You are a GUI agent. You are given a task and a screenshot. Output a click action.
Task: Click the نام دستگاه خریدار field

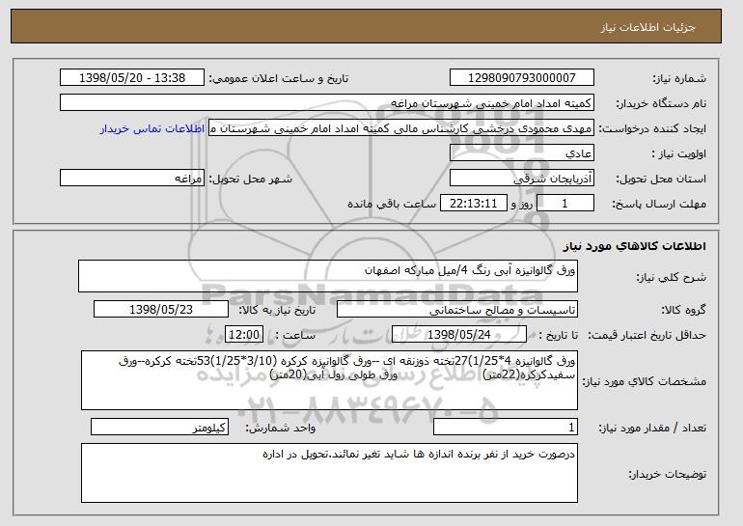(x=327, y=103)
